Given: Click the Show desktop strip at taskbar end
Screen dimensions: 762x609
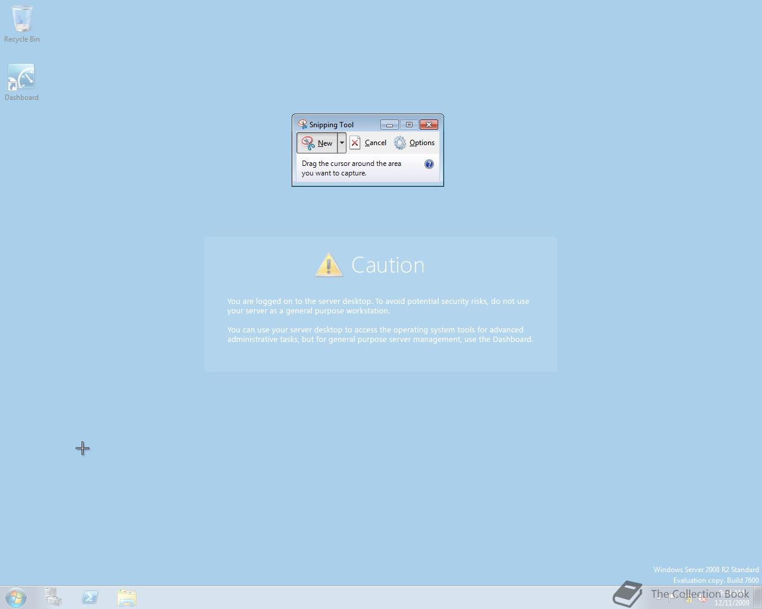Looking at the screenshot, I should pos(757,597).
